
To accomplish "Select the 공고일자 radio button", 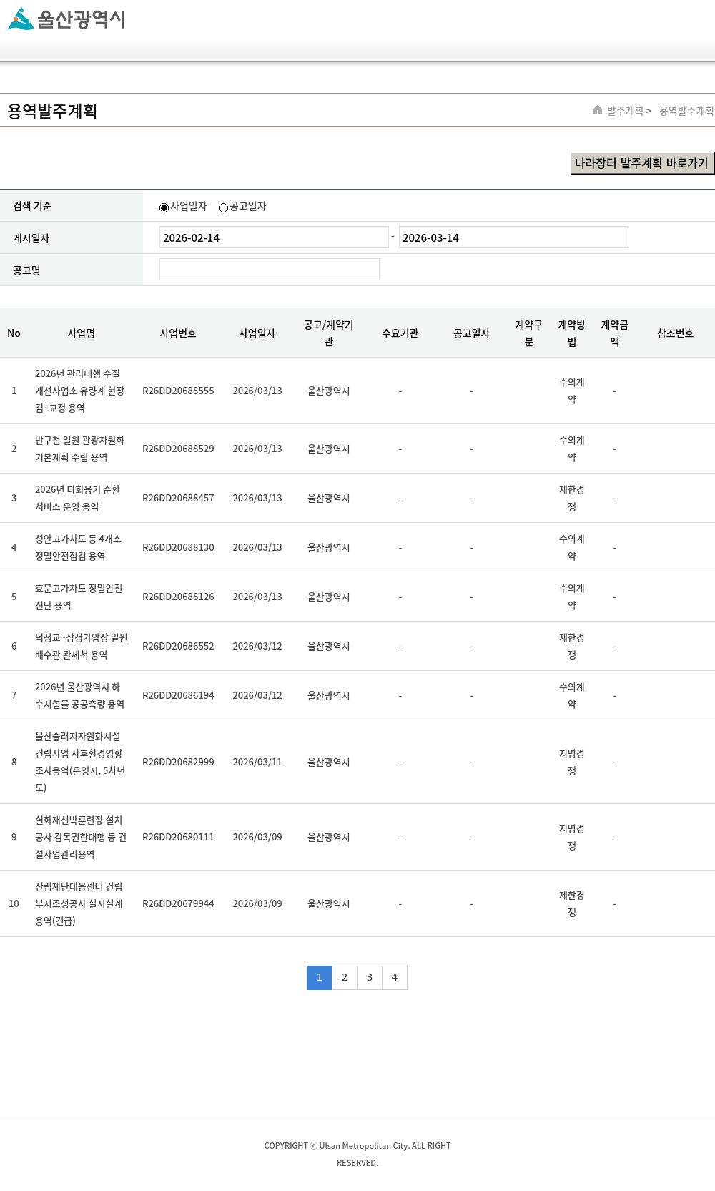I will pyautogui.click(x=223, y=207).
